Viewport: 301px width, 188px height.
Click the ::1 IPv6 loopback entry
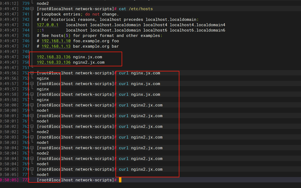click(40, 30)
